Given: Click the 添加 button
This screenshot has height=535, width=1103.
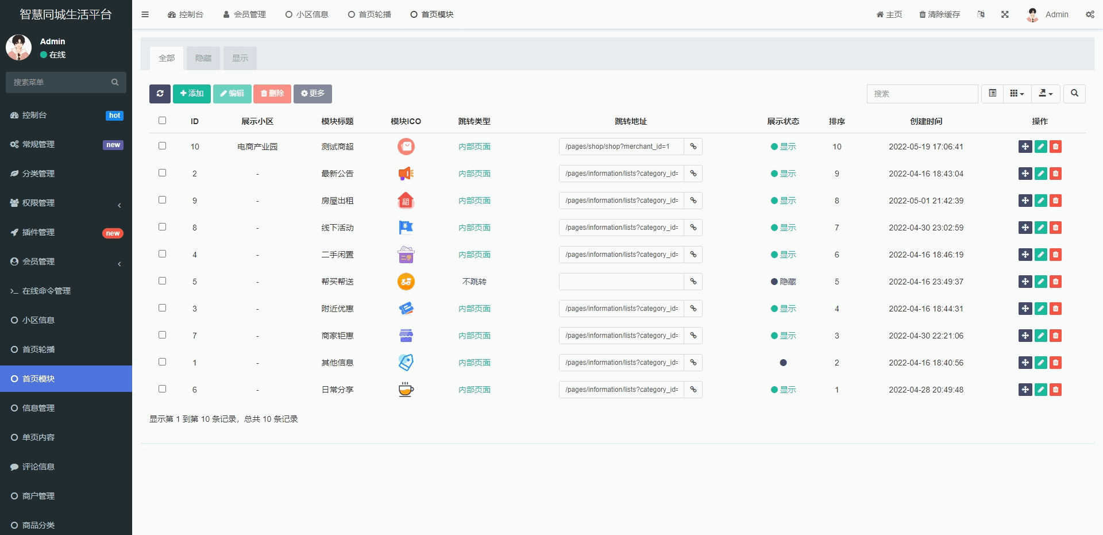Looking at the screenshot, I should pyautogui.click(x=191, y=94).
